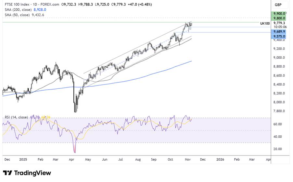The width and height of the screenshot is (293, 182).
Task: Click the UK100 line label
Action: 265,23
